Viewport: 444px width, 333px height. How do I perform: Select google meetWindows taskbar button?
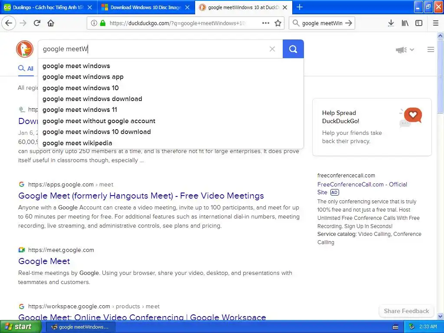[80, 327]
